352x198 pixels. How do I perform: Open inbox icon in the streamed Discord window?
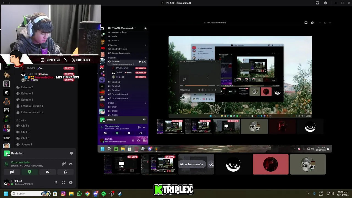[x=306, y=23]
